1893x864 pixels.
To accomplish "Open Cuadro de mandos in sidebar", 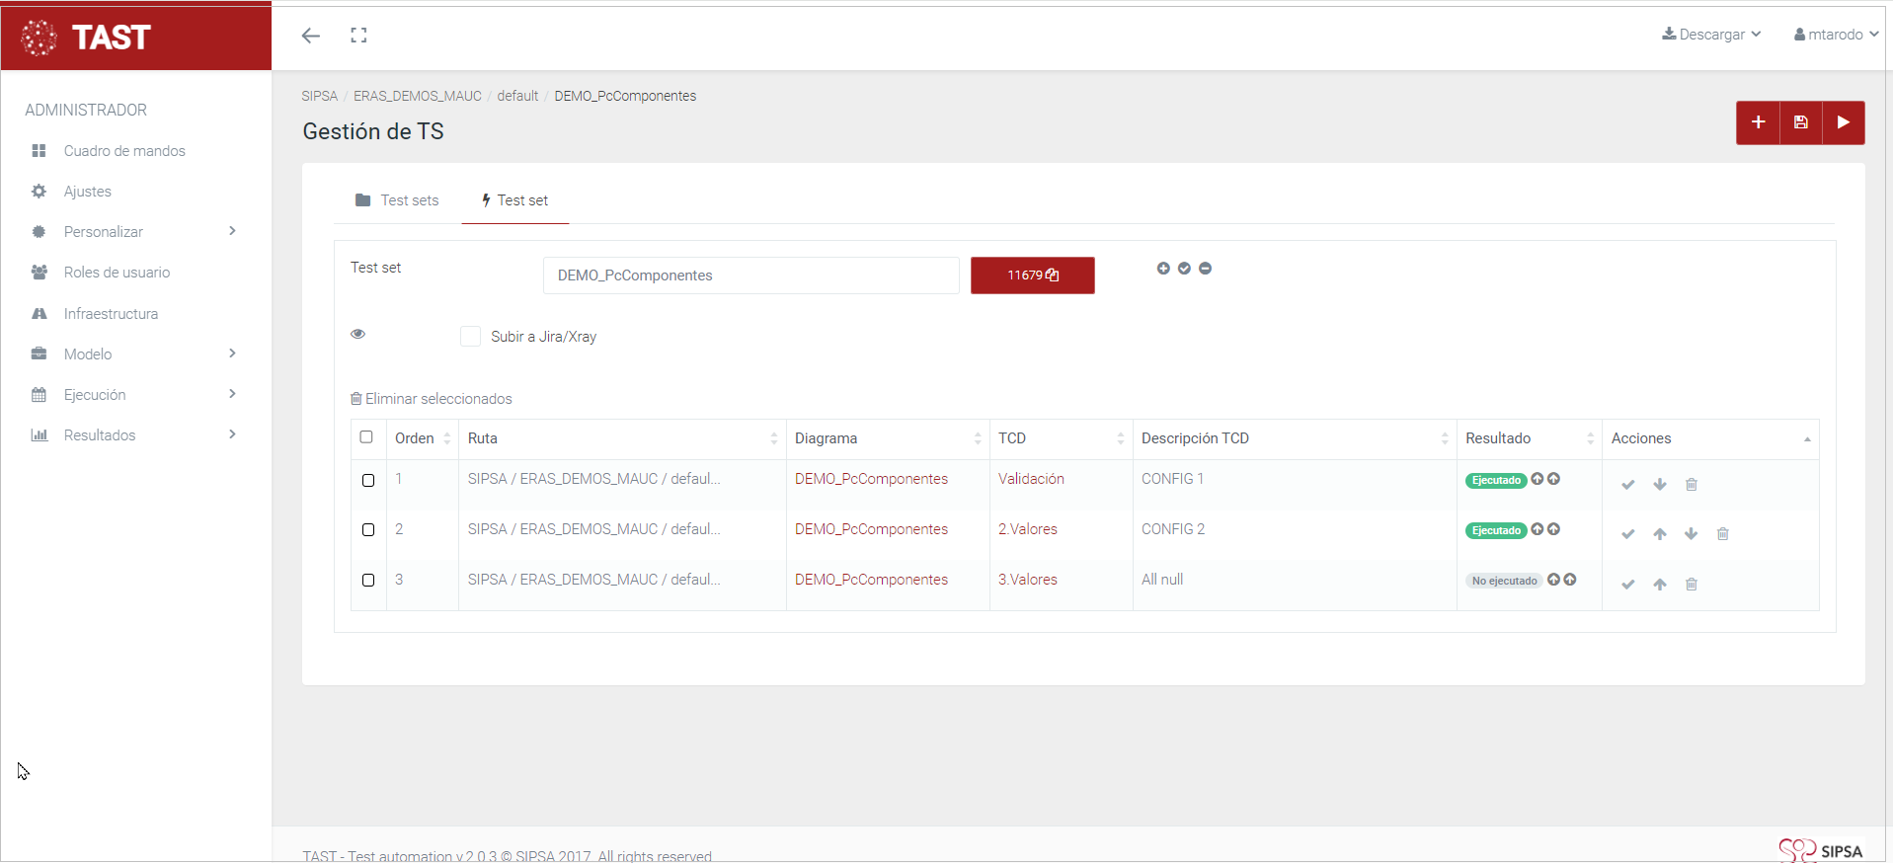I will point(124,151).
